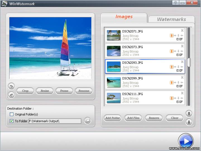201x151 pixels.
Task: Set DSCN2071.JPG orientation with right arrow
Action: (x=175, y=36)
